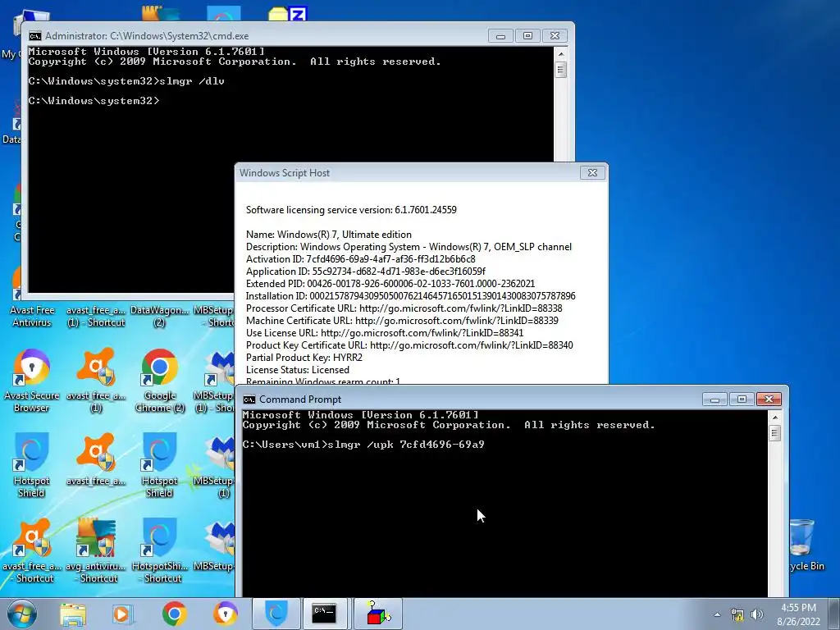Open Avast Secure Browser taskbar icon
The image size is (840, 630).
click(225, 614)
